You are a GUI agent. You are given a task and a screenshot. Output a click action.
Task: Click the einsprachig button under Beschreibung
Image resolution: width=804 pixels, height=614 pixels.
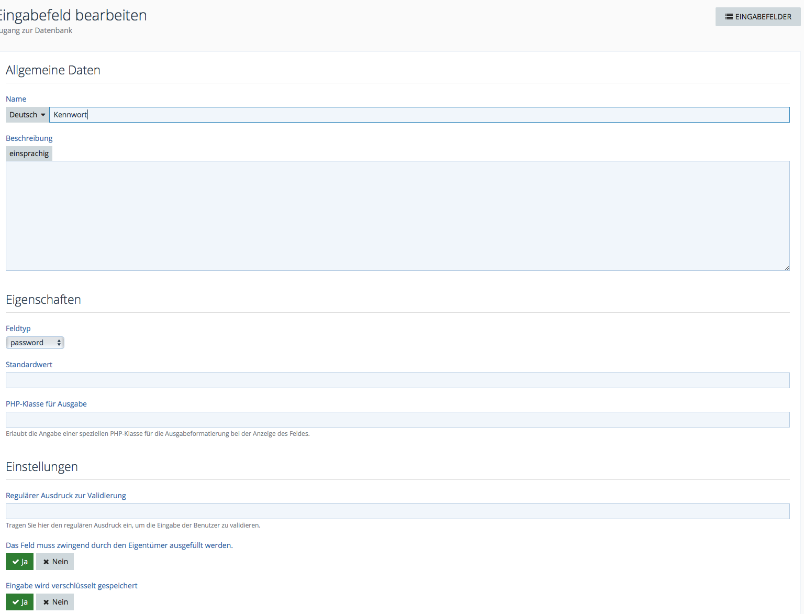(x=29, y=153)
